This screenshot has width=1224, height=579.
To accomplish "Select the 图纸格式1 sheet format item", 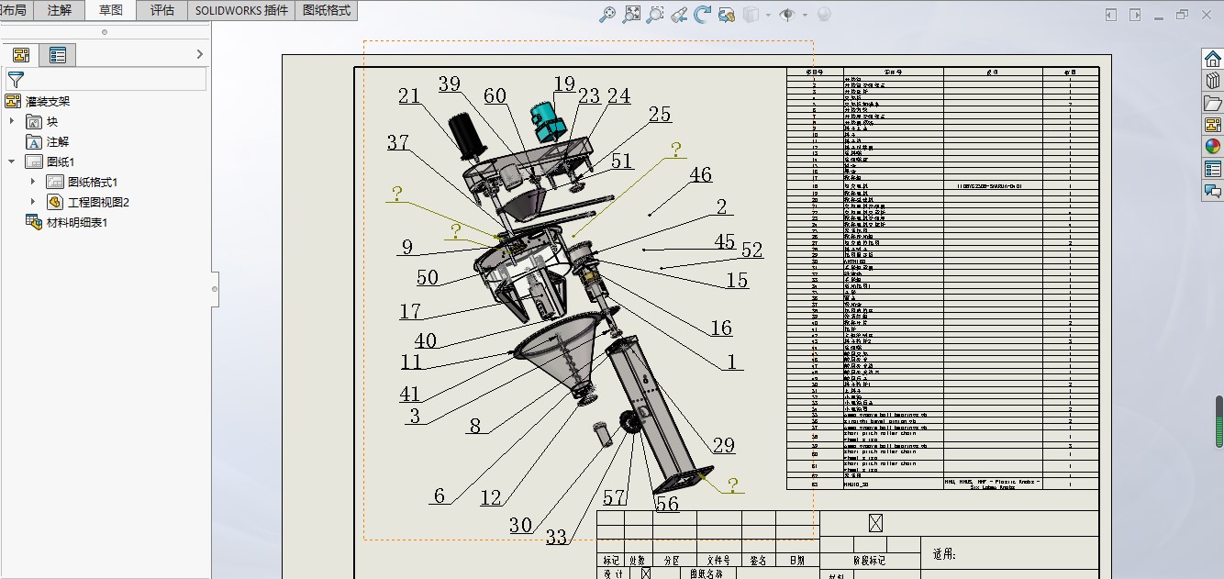I will [82, 183].
